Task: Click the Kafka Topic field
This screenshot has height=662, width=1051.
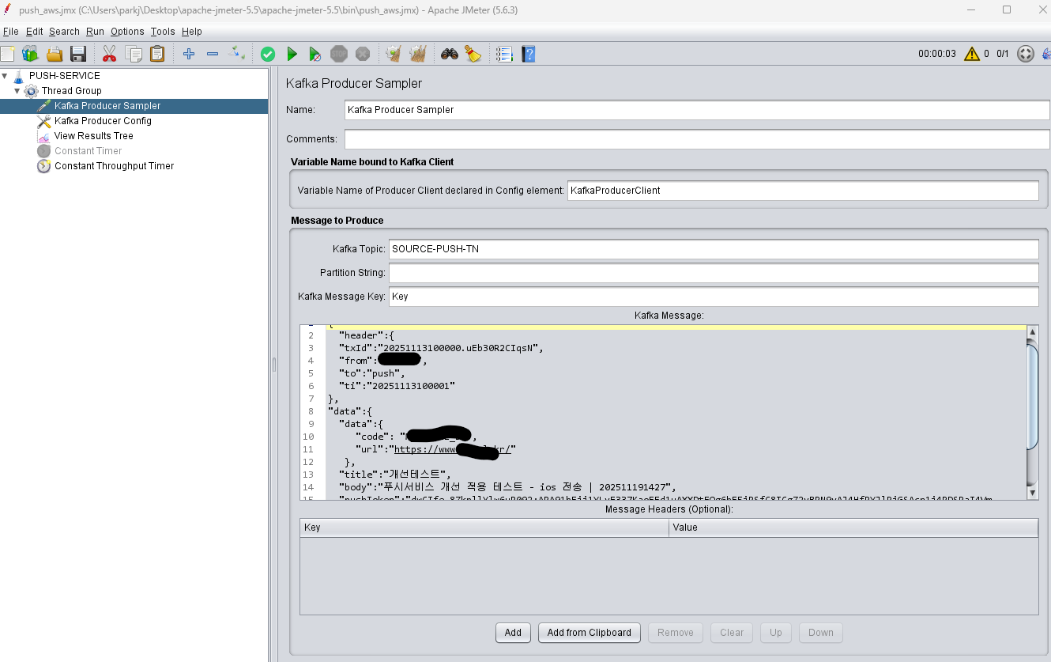Action: [x=714, y=248]
